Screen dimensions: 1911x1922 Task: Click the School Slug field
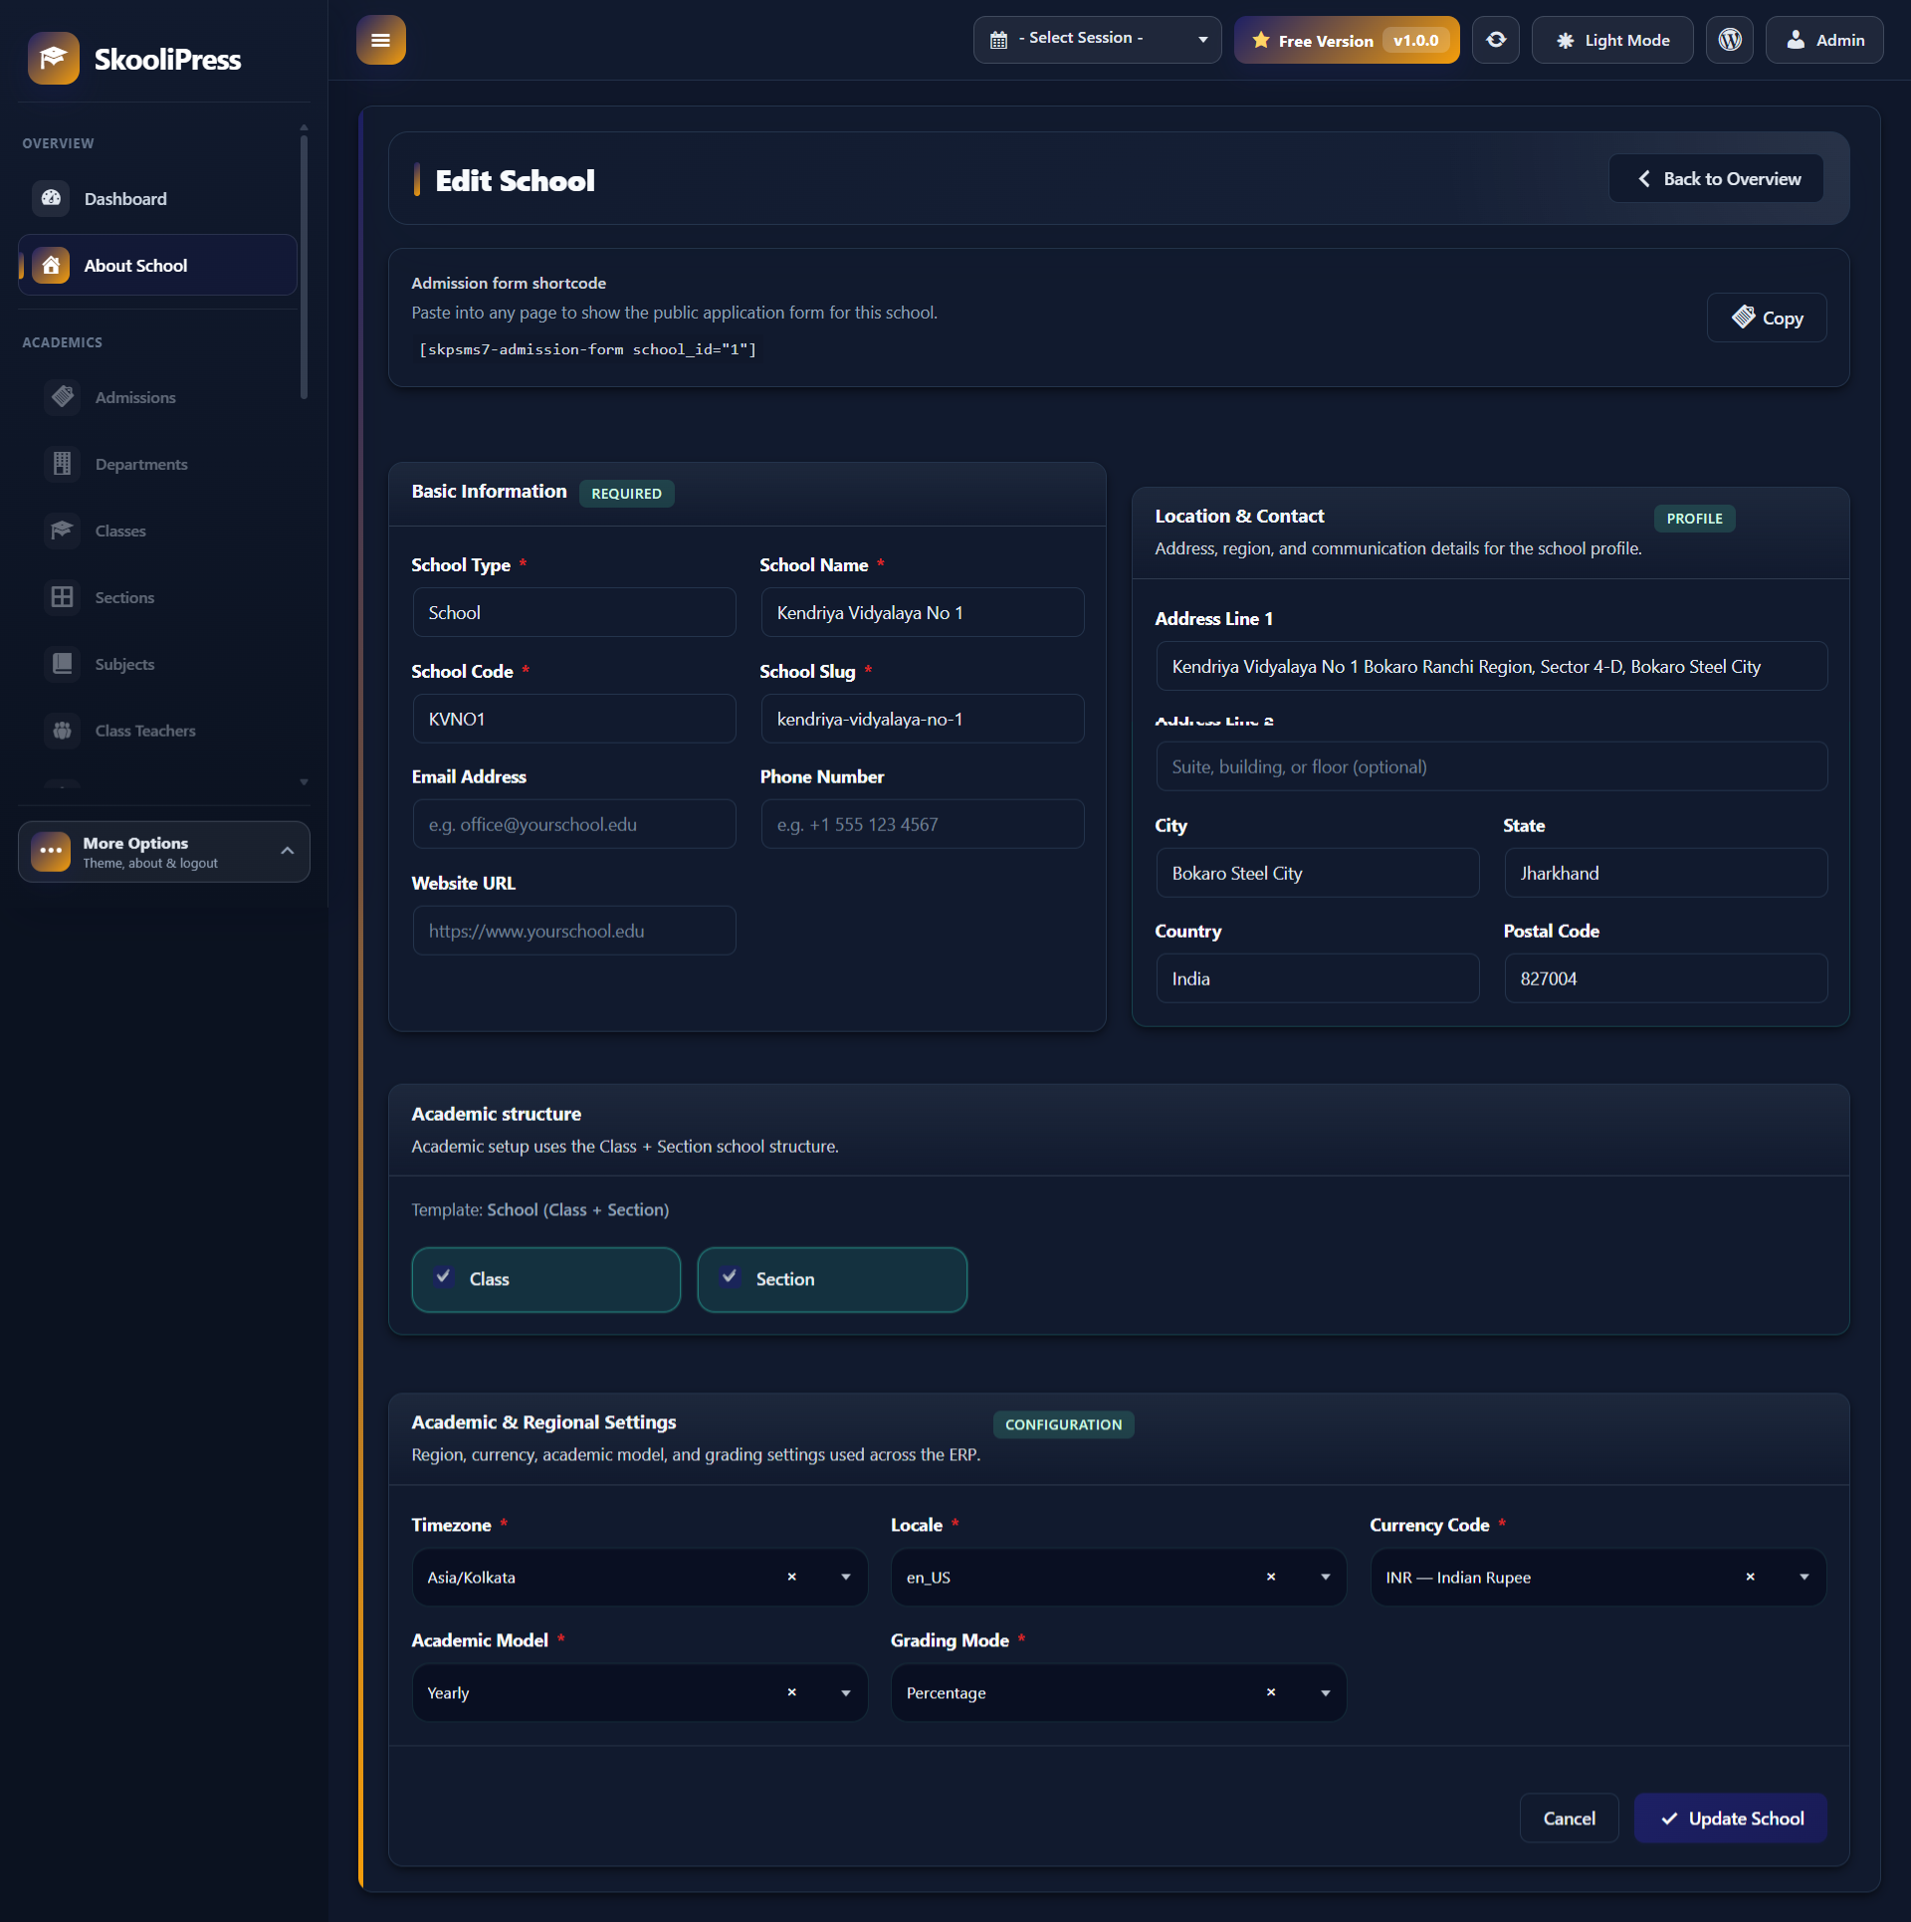pos(923,719)
